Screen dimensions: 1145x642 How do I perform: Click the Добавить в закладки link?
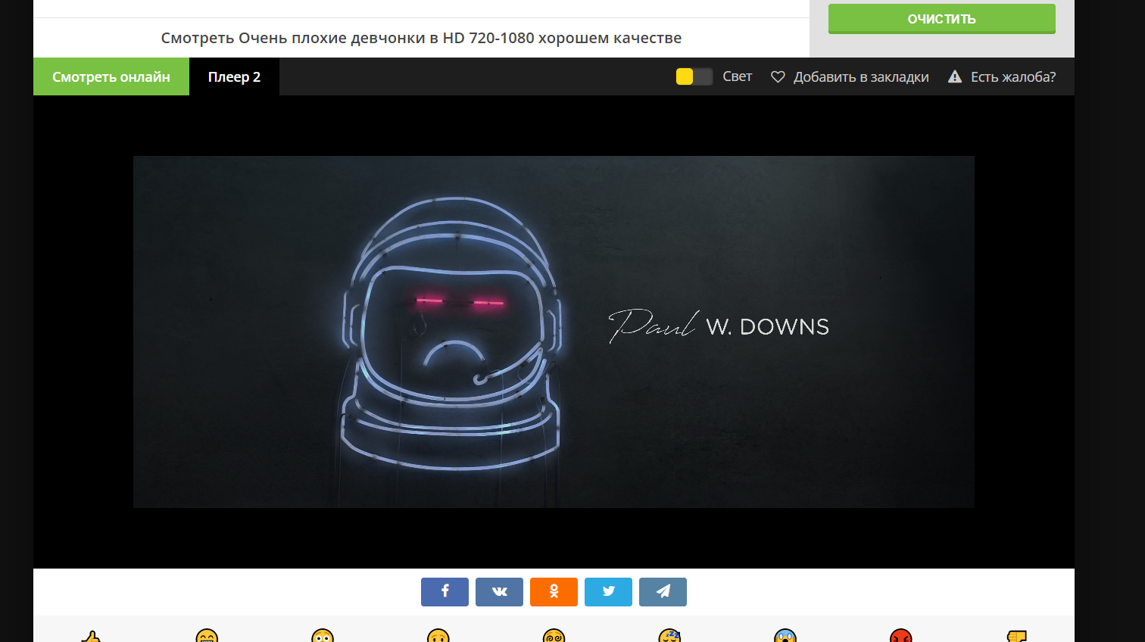pos(861,76)
